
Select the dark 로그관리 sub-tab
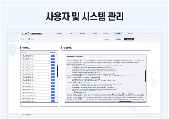(129, 39)
